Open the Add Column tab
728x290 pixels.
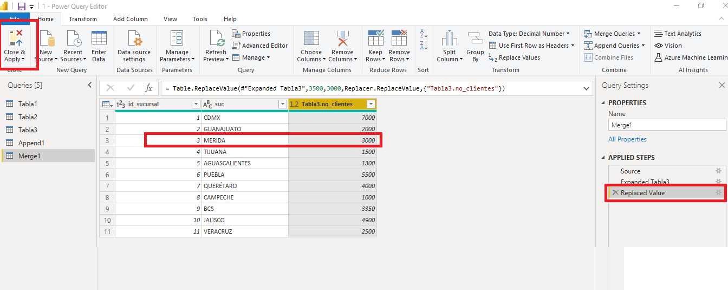tap(130, 19)
